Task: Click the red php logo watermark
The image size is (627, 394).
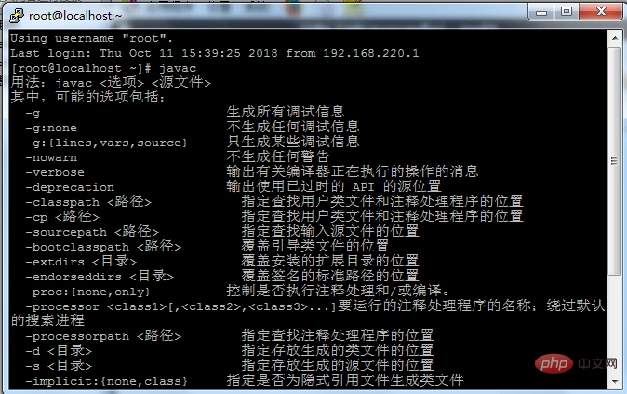Action: click(x=554, y=363)
